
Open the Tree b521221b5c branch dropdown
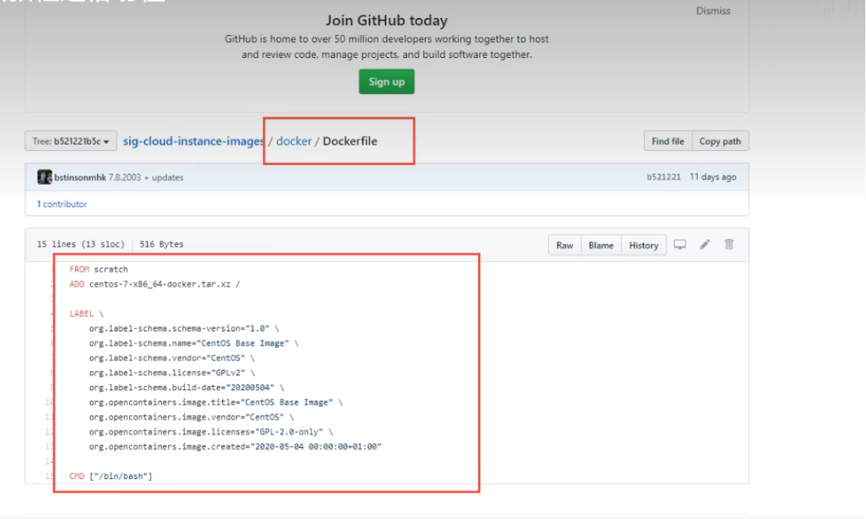pyautogui.click(x=70, y=141)
